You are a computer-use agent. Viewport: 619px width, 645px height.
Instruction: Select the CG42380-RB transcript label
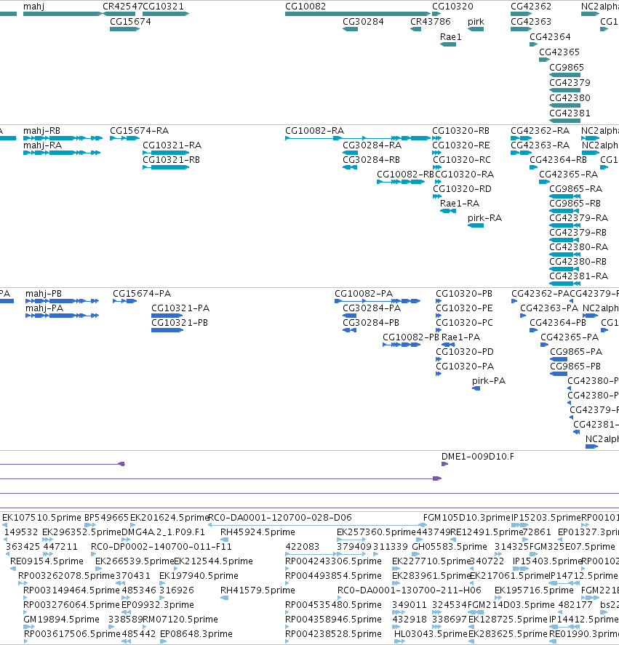[578, 262]
